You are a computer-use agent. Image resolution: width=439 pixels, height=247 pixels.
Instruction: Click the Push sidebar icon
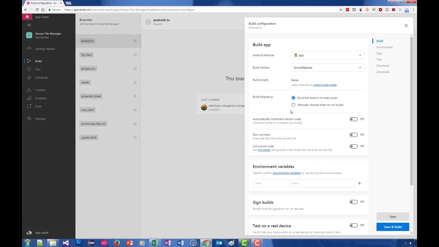tap(29, 106)
